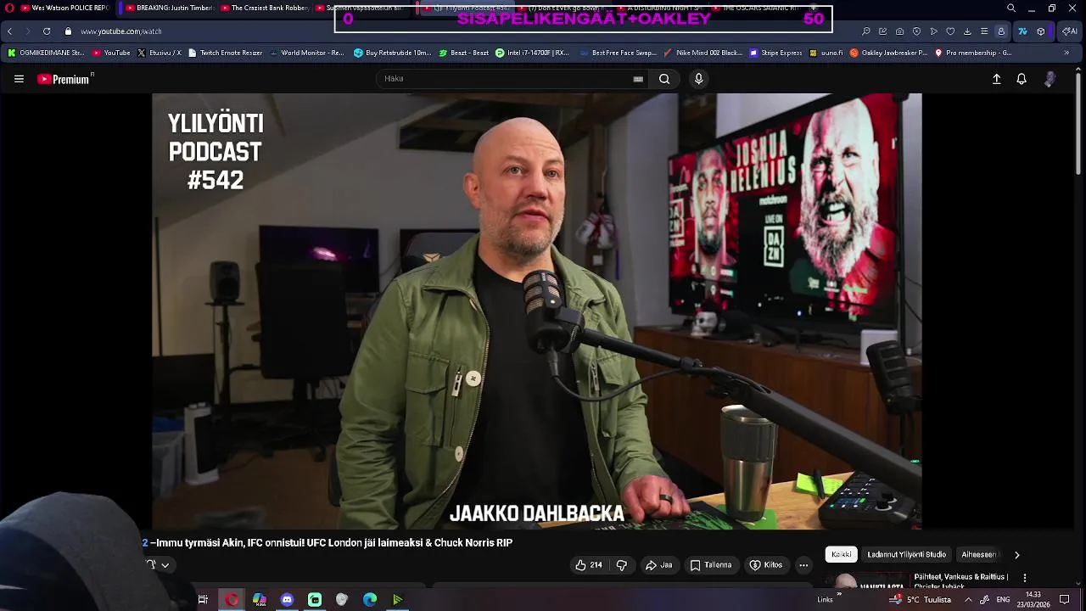Click the podcast video player to pause
Screen dimensions: 1086x611
(x=536, y=311)
